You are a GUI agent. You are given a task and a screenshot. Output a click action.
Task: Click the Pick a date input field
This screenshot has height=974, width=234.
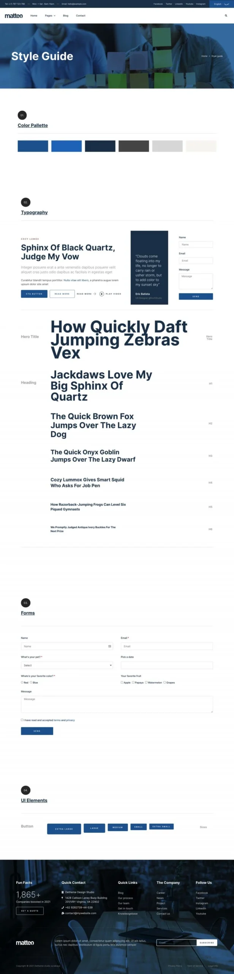tap(167, 665)
